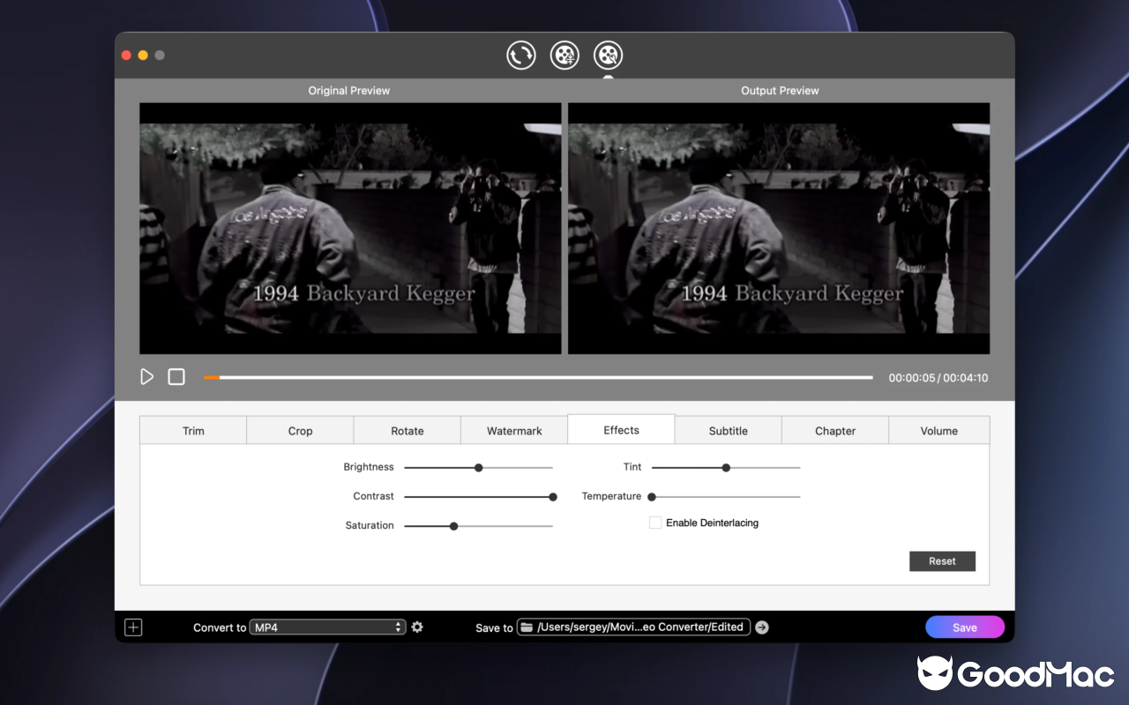The width and height of the screenshot is (1129, 705).
Task: Click the Saturation slider handle
Action: (453, 526)
